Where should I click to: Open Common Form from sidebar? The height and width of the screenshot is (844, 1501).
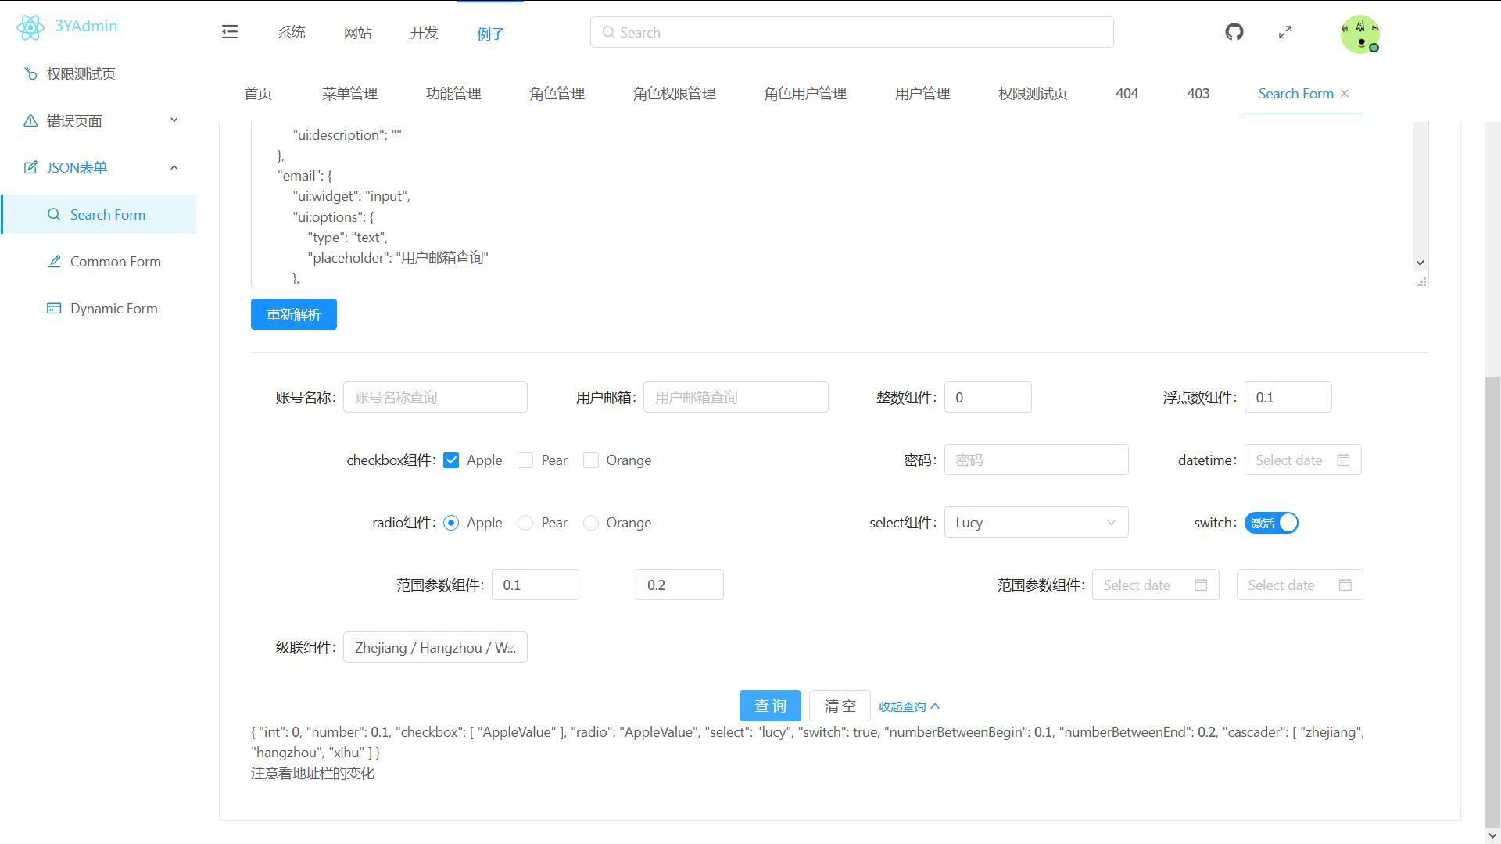pyautogui.click(x=115, y=262)
